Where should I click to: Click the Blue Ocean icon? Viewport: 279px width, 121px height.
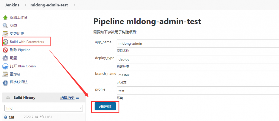click(5, 66)
